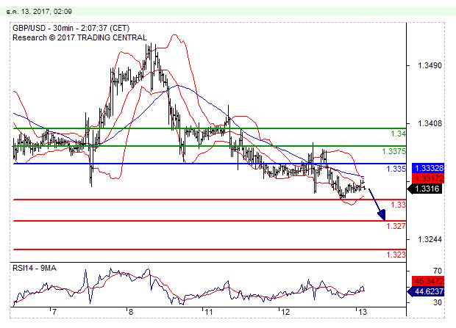Click the black 1.3316 current price tag
Screen dimensions: 456x328
click(425, 189)
